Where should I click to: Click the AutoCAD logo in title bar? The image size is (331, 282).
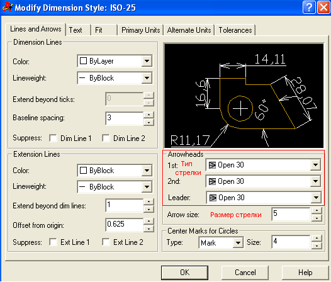7,7
